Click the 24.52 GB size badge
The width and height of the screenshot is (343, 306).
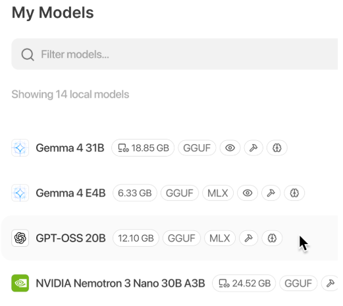[244, 283]
